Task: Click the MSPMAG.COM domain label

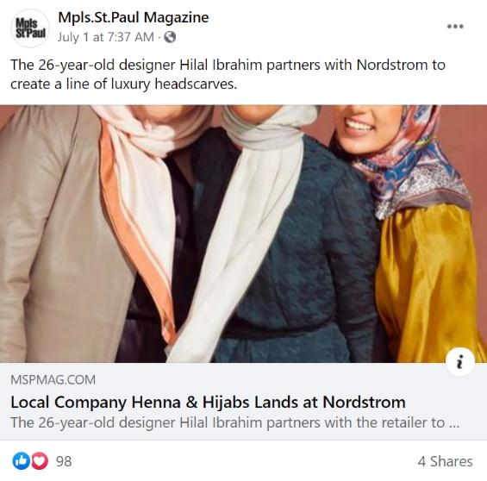Action: coord(53,380)
